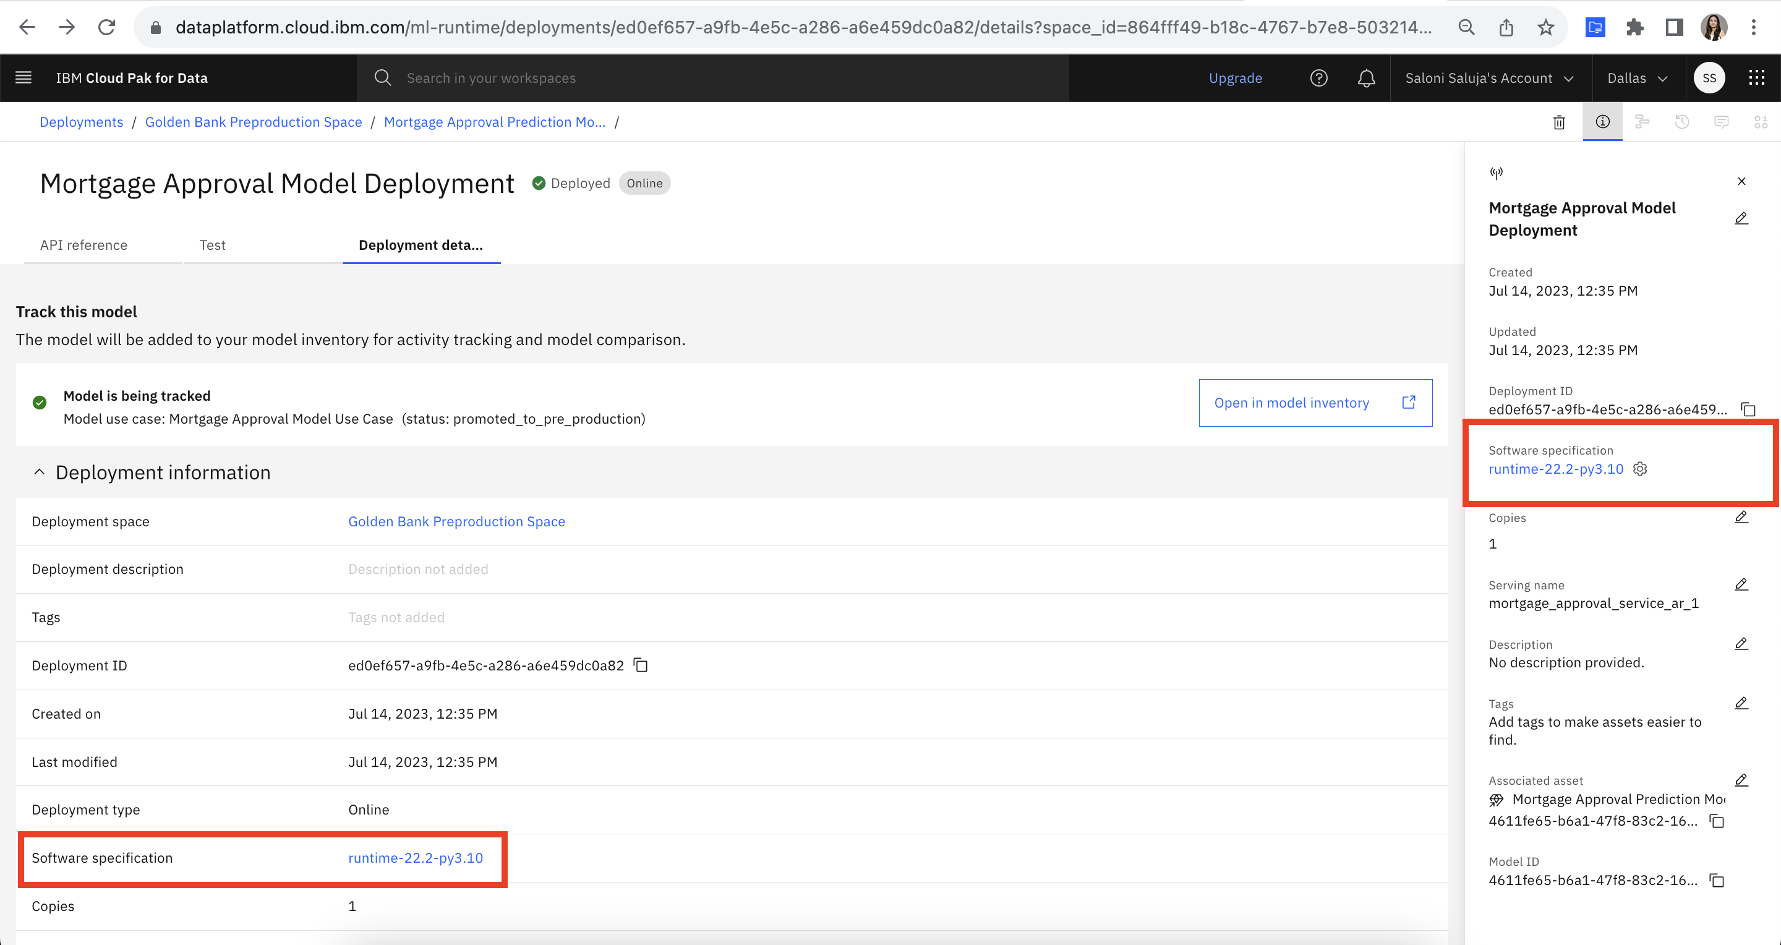Open Golden Bank Preproduction Space breadcrumb
1781x945 pixels.
253,122
